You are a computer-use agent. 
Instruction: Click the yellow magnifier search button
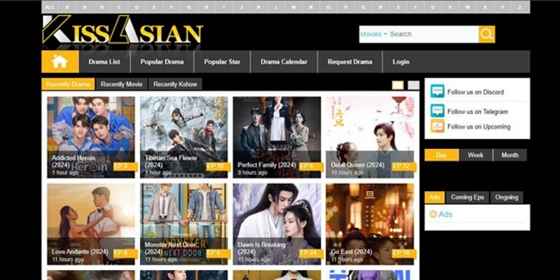486,34
